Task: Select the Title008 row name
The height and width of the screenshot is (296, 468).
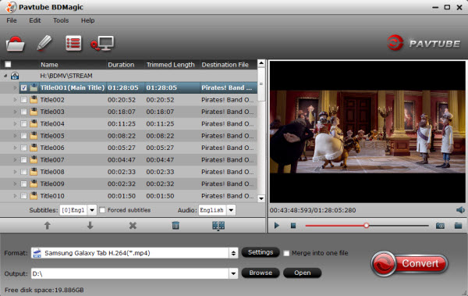Action: [52, 172]
